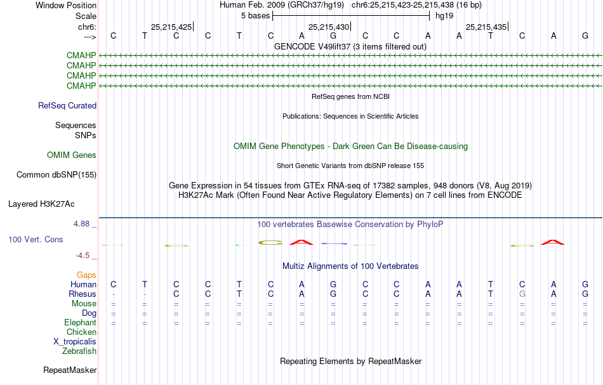Open the Basewise Conservation by PhyloP title
Viewport: 603px width, 385px height.
point(350,224)
